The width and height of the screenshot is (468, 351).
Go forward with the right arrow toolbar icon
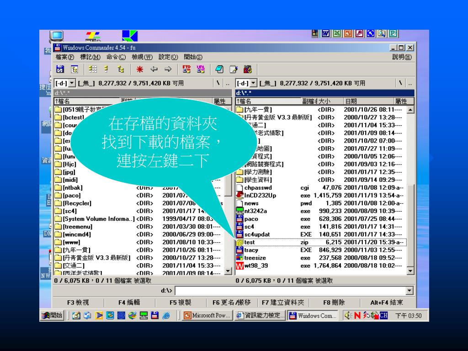[x=168, y=69]
